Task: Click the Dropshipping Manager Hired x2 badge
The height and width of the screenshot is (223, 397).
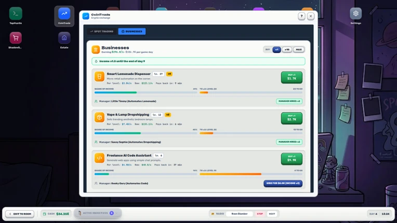Action: tap(289, 142)
